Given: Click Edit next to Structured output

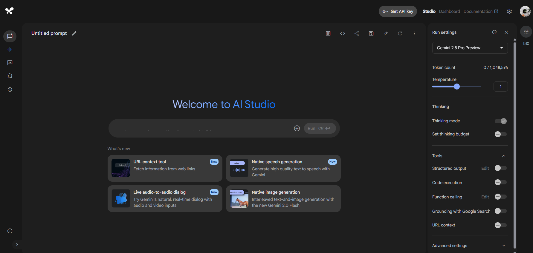Looking at the screenshot, I should (485, 168).
